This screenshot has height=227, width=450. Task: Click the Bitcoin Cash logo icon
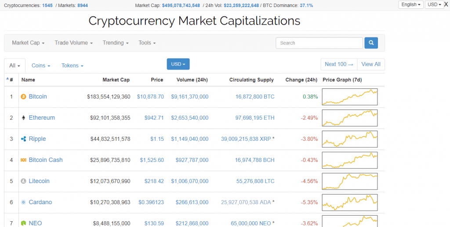pos(24,160)
